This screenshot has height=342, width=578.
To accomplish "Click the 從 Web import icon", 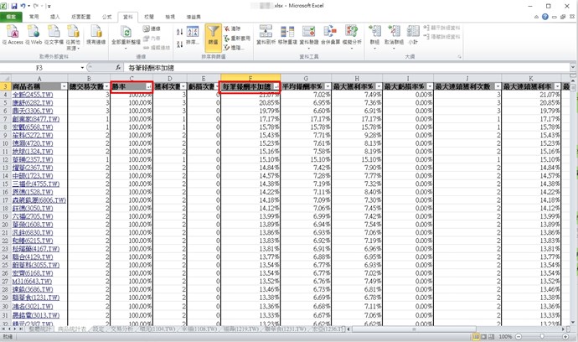I will [x=34, y=35].
